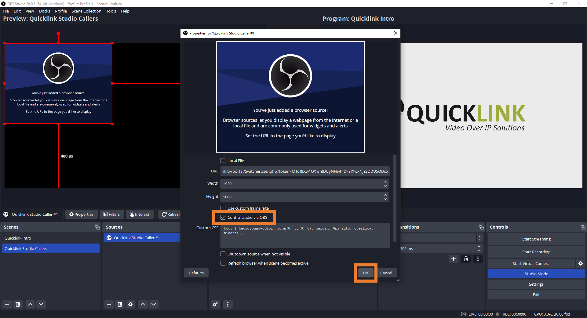Open the Scene Collection menu
Screen dimensions: 587x318
point(86,11)
